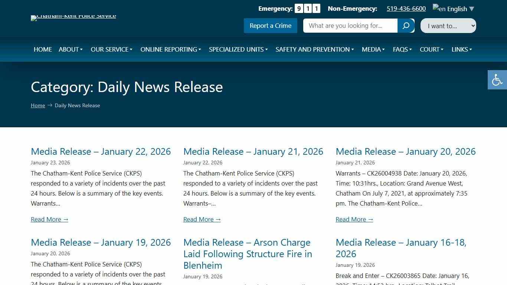The height and width of the screenshot is (285, 507).
Task: Call the non-emergency number 519-436-6600 link
Action: click(406, 9)
